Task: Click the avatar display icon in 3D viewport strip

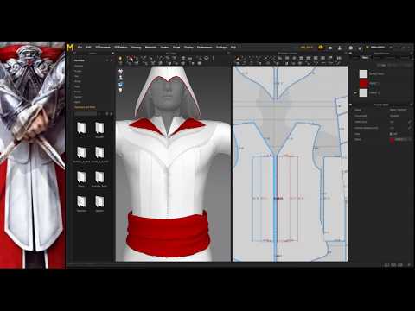Action: pyautogui.click(x=121, y=78)
